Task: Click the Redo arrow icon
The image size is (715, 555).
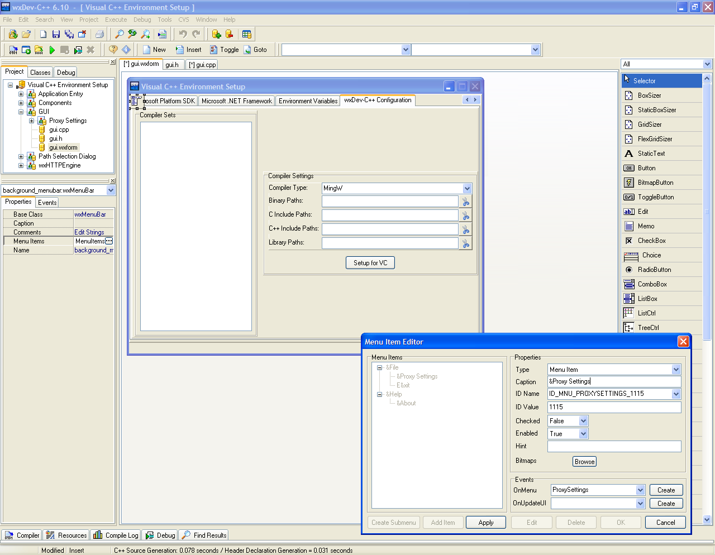Action: 196,34
